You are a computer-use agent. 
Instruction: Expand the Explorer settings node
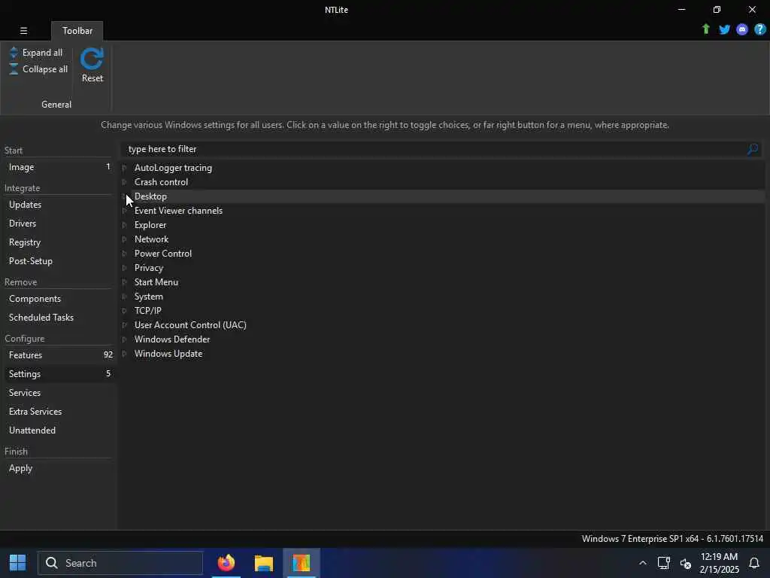point(124,225)
